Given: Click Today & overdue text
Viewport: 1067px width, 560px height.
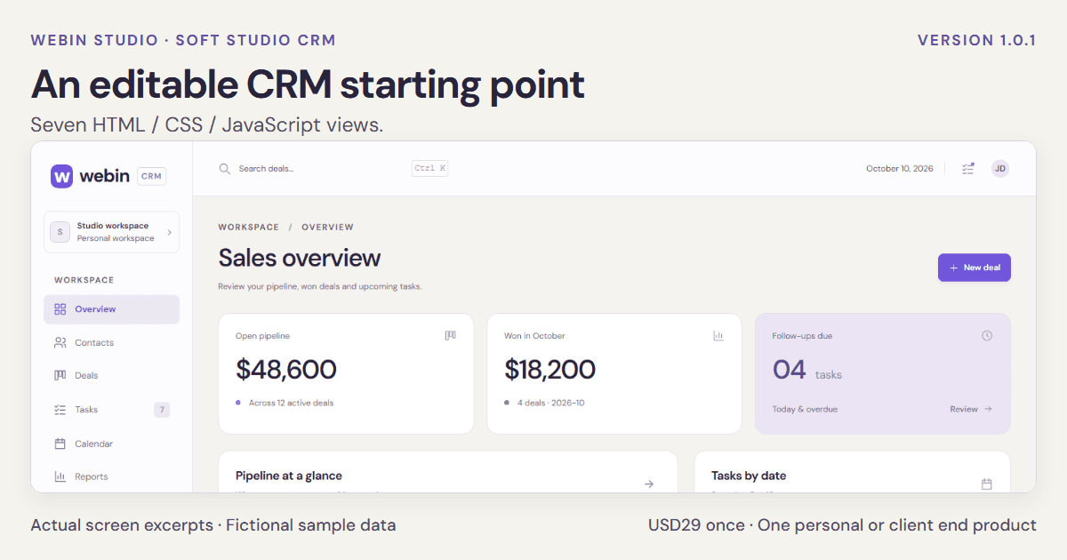Looking at the screenshot, I should pos(805,409).
